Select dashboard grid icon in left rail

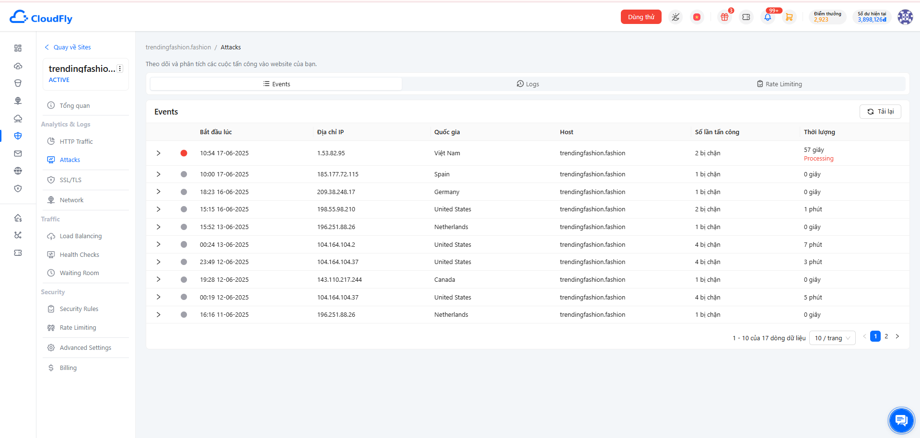click(18, 48)
